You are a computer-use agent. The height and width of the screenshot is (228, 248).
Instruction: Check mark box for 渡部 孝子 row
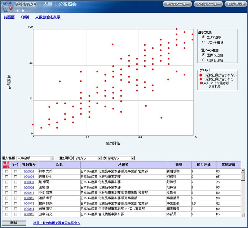[15, 198]
